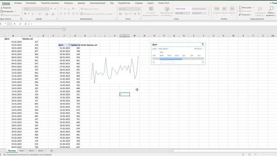The height and width of the screenshot is (156, 277).
Task: Click the increase decimal icon
Action: [135, 14]
